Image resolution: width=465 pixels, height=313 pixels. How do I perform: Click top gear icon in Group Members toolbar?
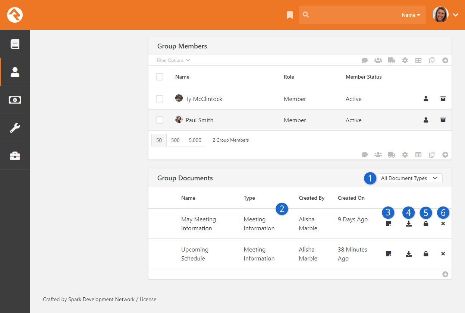click(x=405, y=60)
